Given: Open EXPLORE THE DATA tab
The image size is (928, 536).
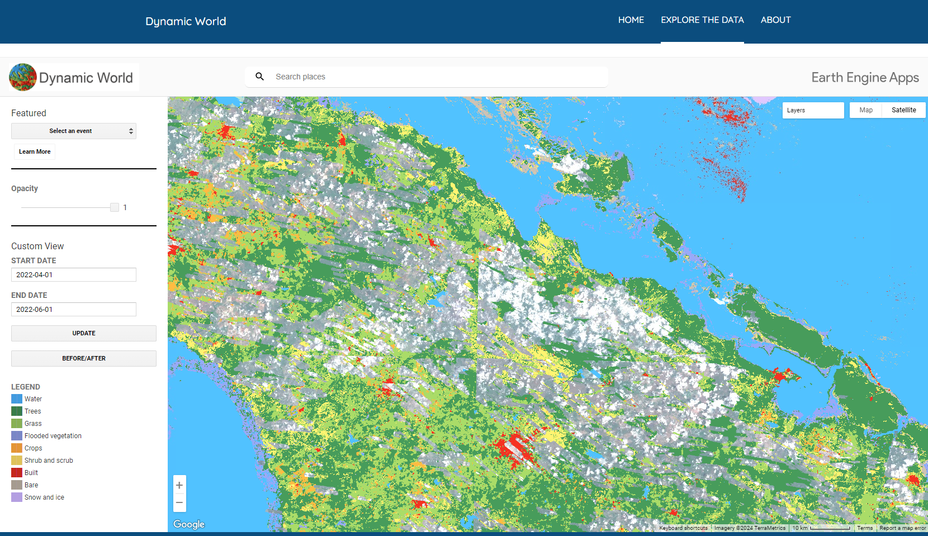Looking at the screenshot, I should pyautogui.click(x=702, y=20).
